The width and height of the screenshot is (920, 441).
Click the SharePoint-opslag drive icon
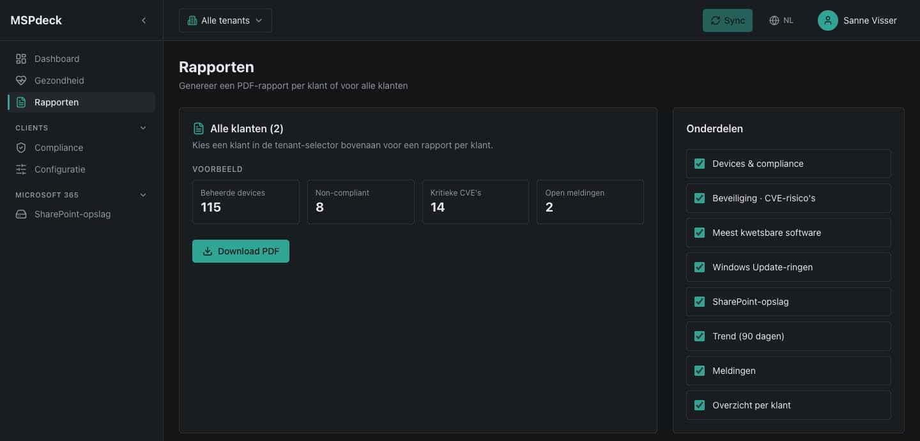click(x=21, y=214)
